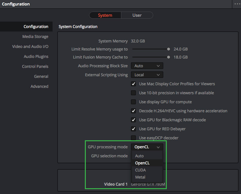Select the System tab
The width and height of the screenshot is (241, 194).
[105, 15]
